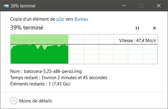Open the Bureau destination folder link
Screen dimensions: 168x109
tap(81, 19)
